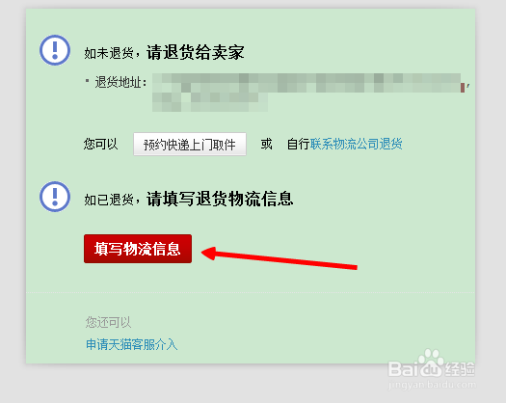Viewport: 506px width, 403px height.
Task: Follow the 联系物流公司退货 link
Action: (x=357, y=144)
